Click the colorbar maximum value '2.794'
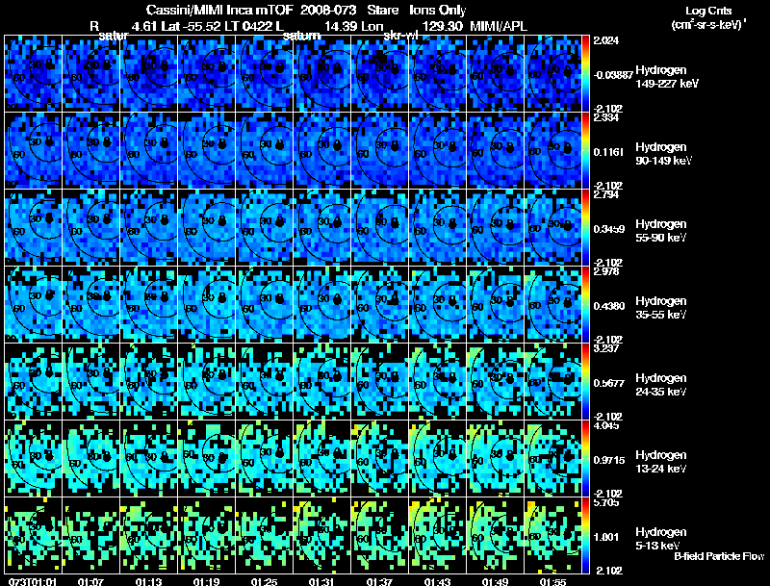This screenshot has width=770, height=586. point(606,194)
